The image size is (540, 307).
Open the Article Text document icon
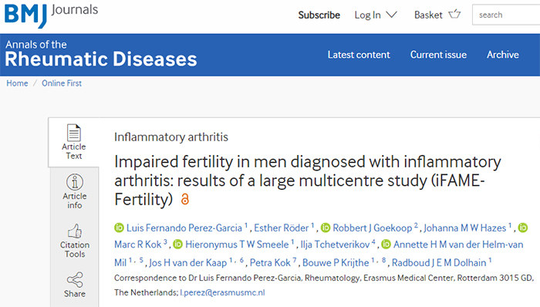click(x=74, y=133)
